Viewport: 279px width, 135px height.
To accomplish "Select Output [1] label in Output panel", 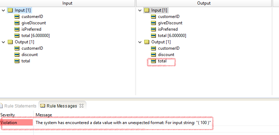I will pos(161,42).
